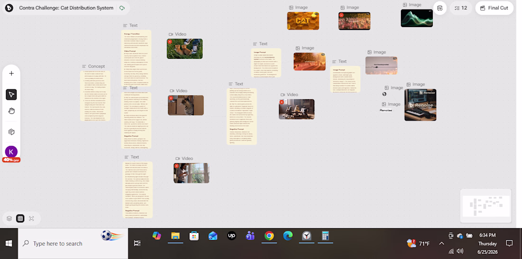The height and width of the screenshot is (259, 522).
Task: Click Image label above the CAT logo
Action: coord(298,7)
